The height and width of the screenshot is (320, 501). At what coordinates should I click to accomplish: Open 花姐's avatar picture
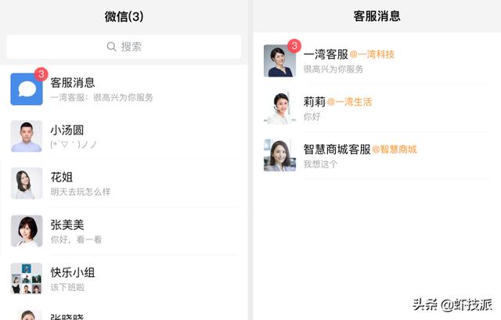[x=27, y=184]
